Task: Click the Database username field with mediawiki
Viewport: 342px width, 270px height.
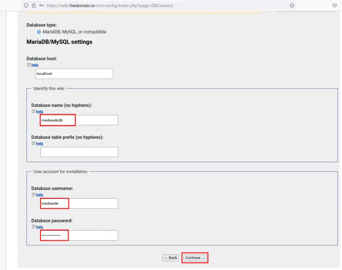Action: (79, 203)
